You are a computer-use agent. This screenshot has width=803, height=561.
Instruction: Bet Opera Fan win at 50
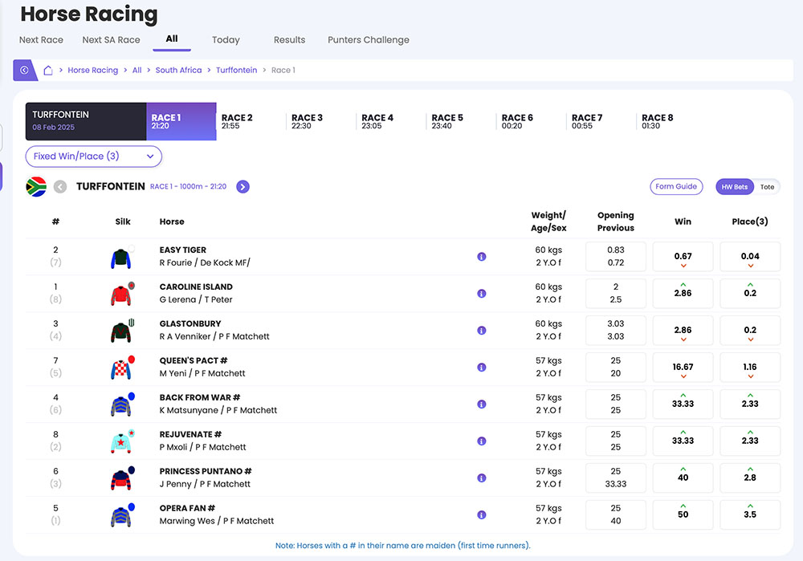pos(683,514)
